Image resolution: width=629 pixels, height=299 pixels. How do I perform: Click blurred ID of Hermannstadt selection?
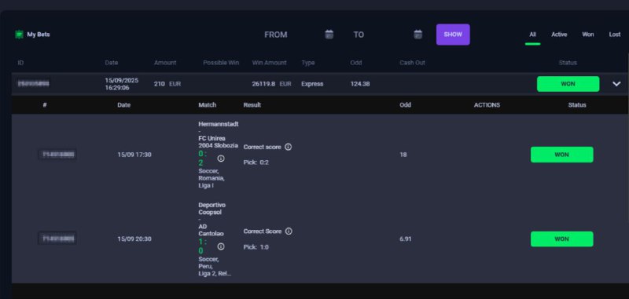coord(57,155)
